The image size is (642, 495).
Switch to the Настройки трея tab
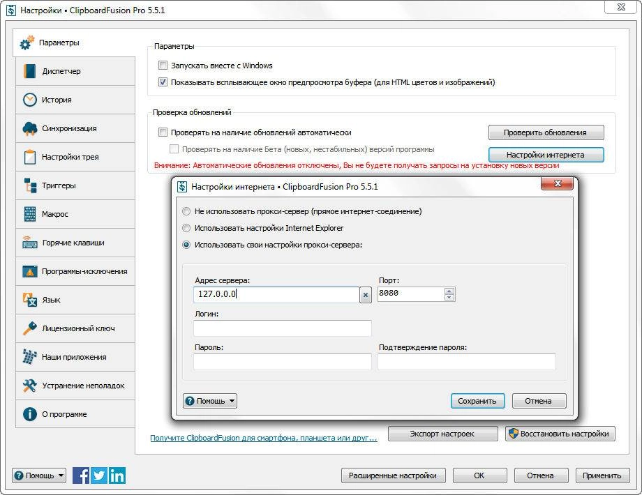[x=75, y=157]
